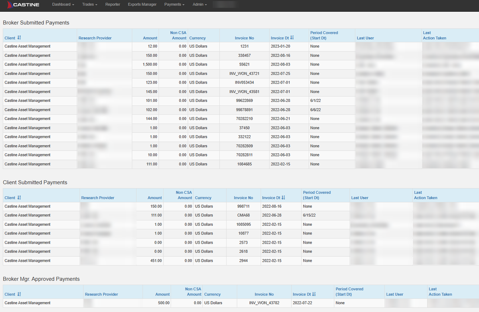The height and width of the screenshot is (312, 479).
Task: Select invoice number 10877
Action: point(244,234)
